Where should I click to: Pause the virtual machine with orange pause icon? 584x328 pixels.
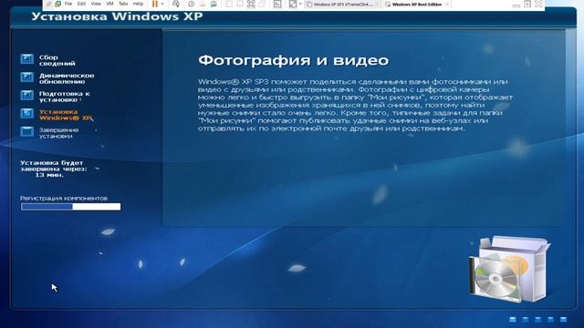click(x=155, y=4)
